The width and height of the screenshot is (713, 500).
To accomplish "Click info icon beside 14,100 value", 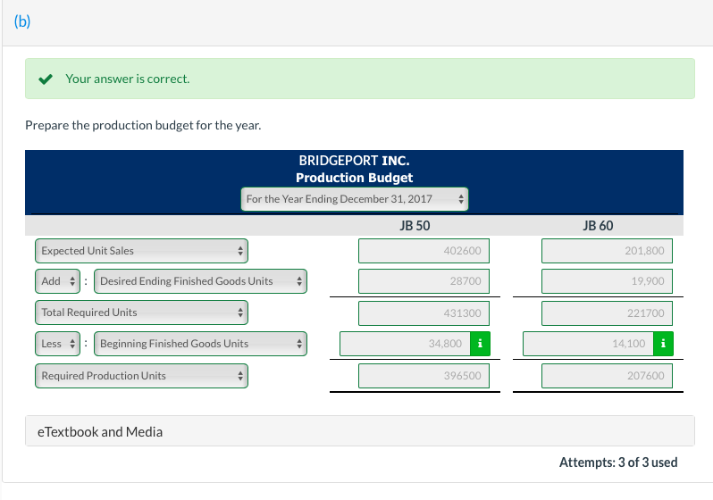I will (x=664, y=344).
